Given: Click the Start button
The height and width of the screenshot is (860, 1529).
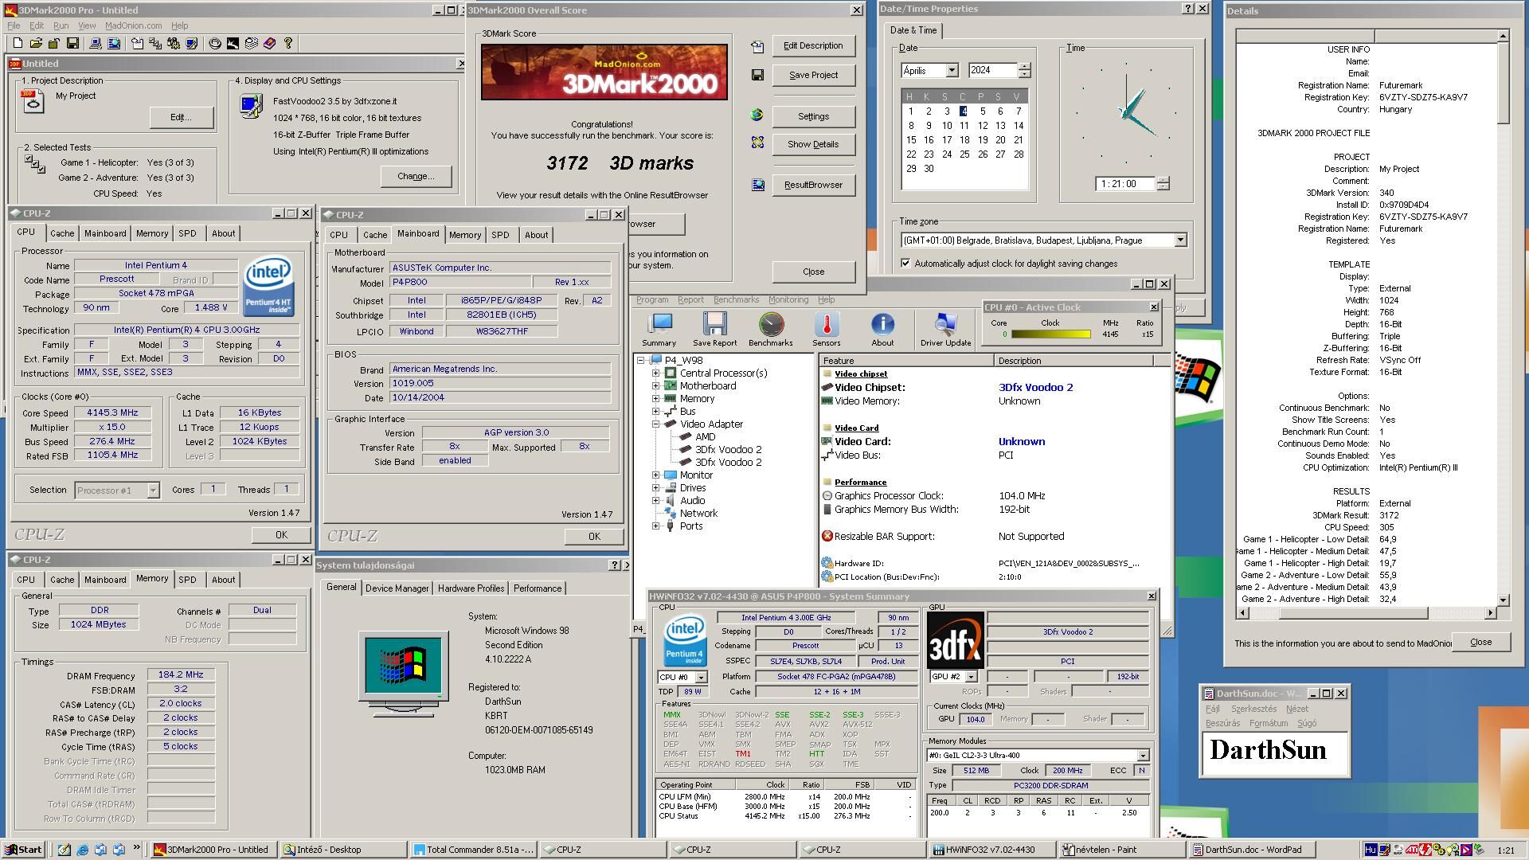Looking at the screenshot, I should point(24,850).
